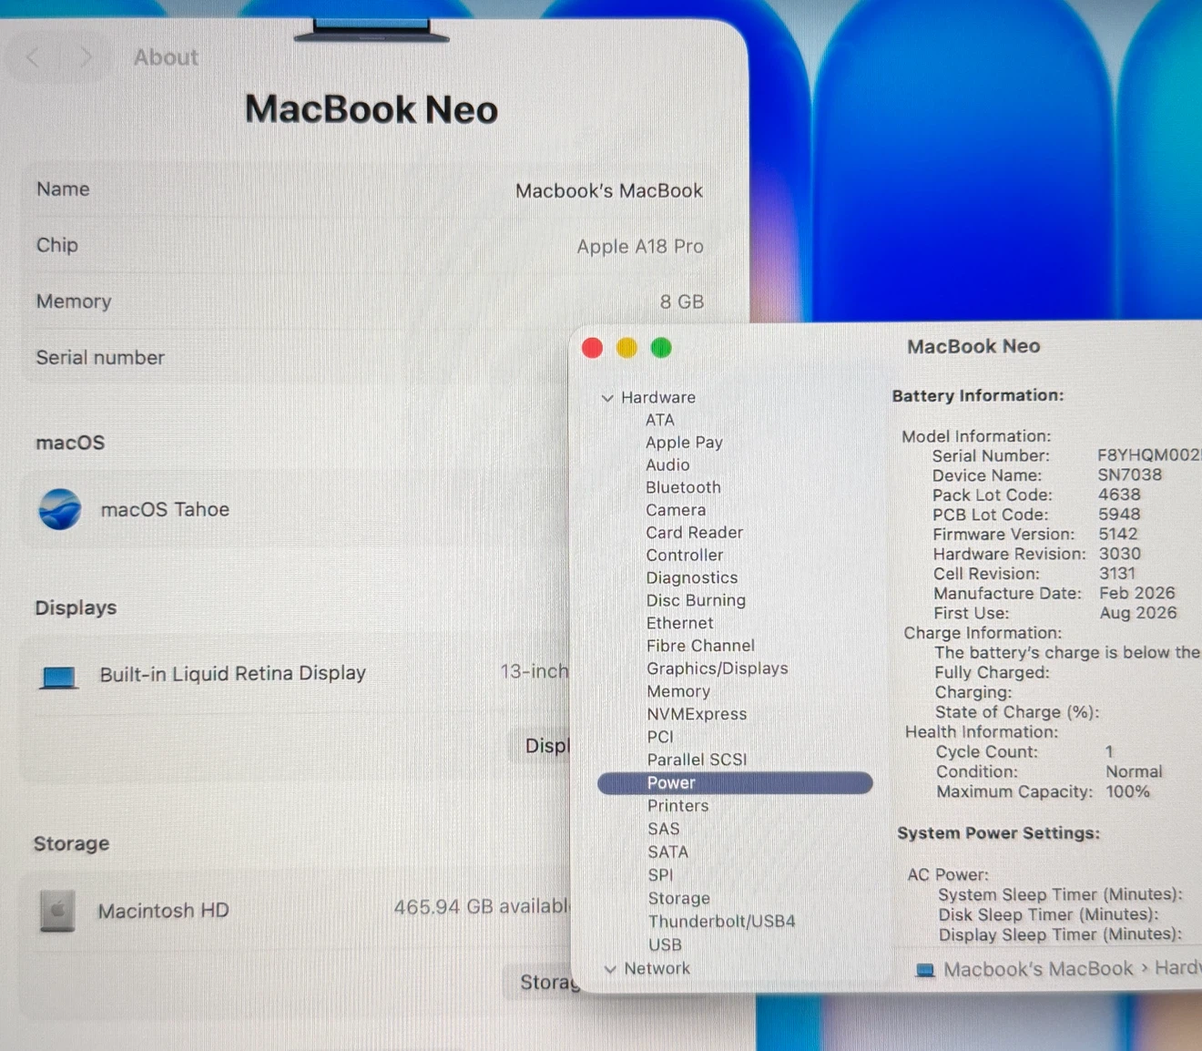The width and height of the screenshot is (1202, 1051).
Task: Go back using the About window's back arrow
Action: pyautogui.click(x=34, y=58)
